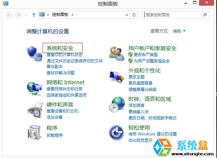217x158 pixels.
Task: Open the Programs disc icon
Action: [x=35, y=132]
